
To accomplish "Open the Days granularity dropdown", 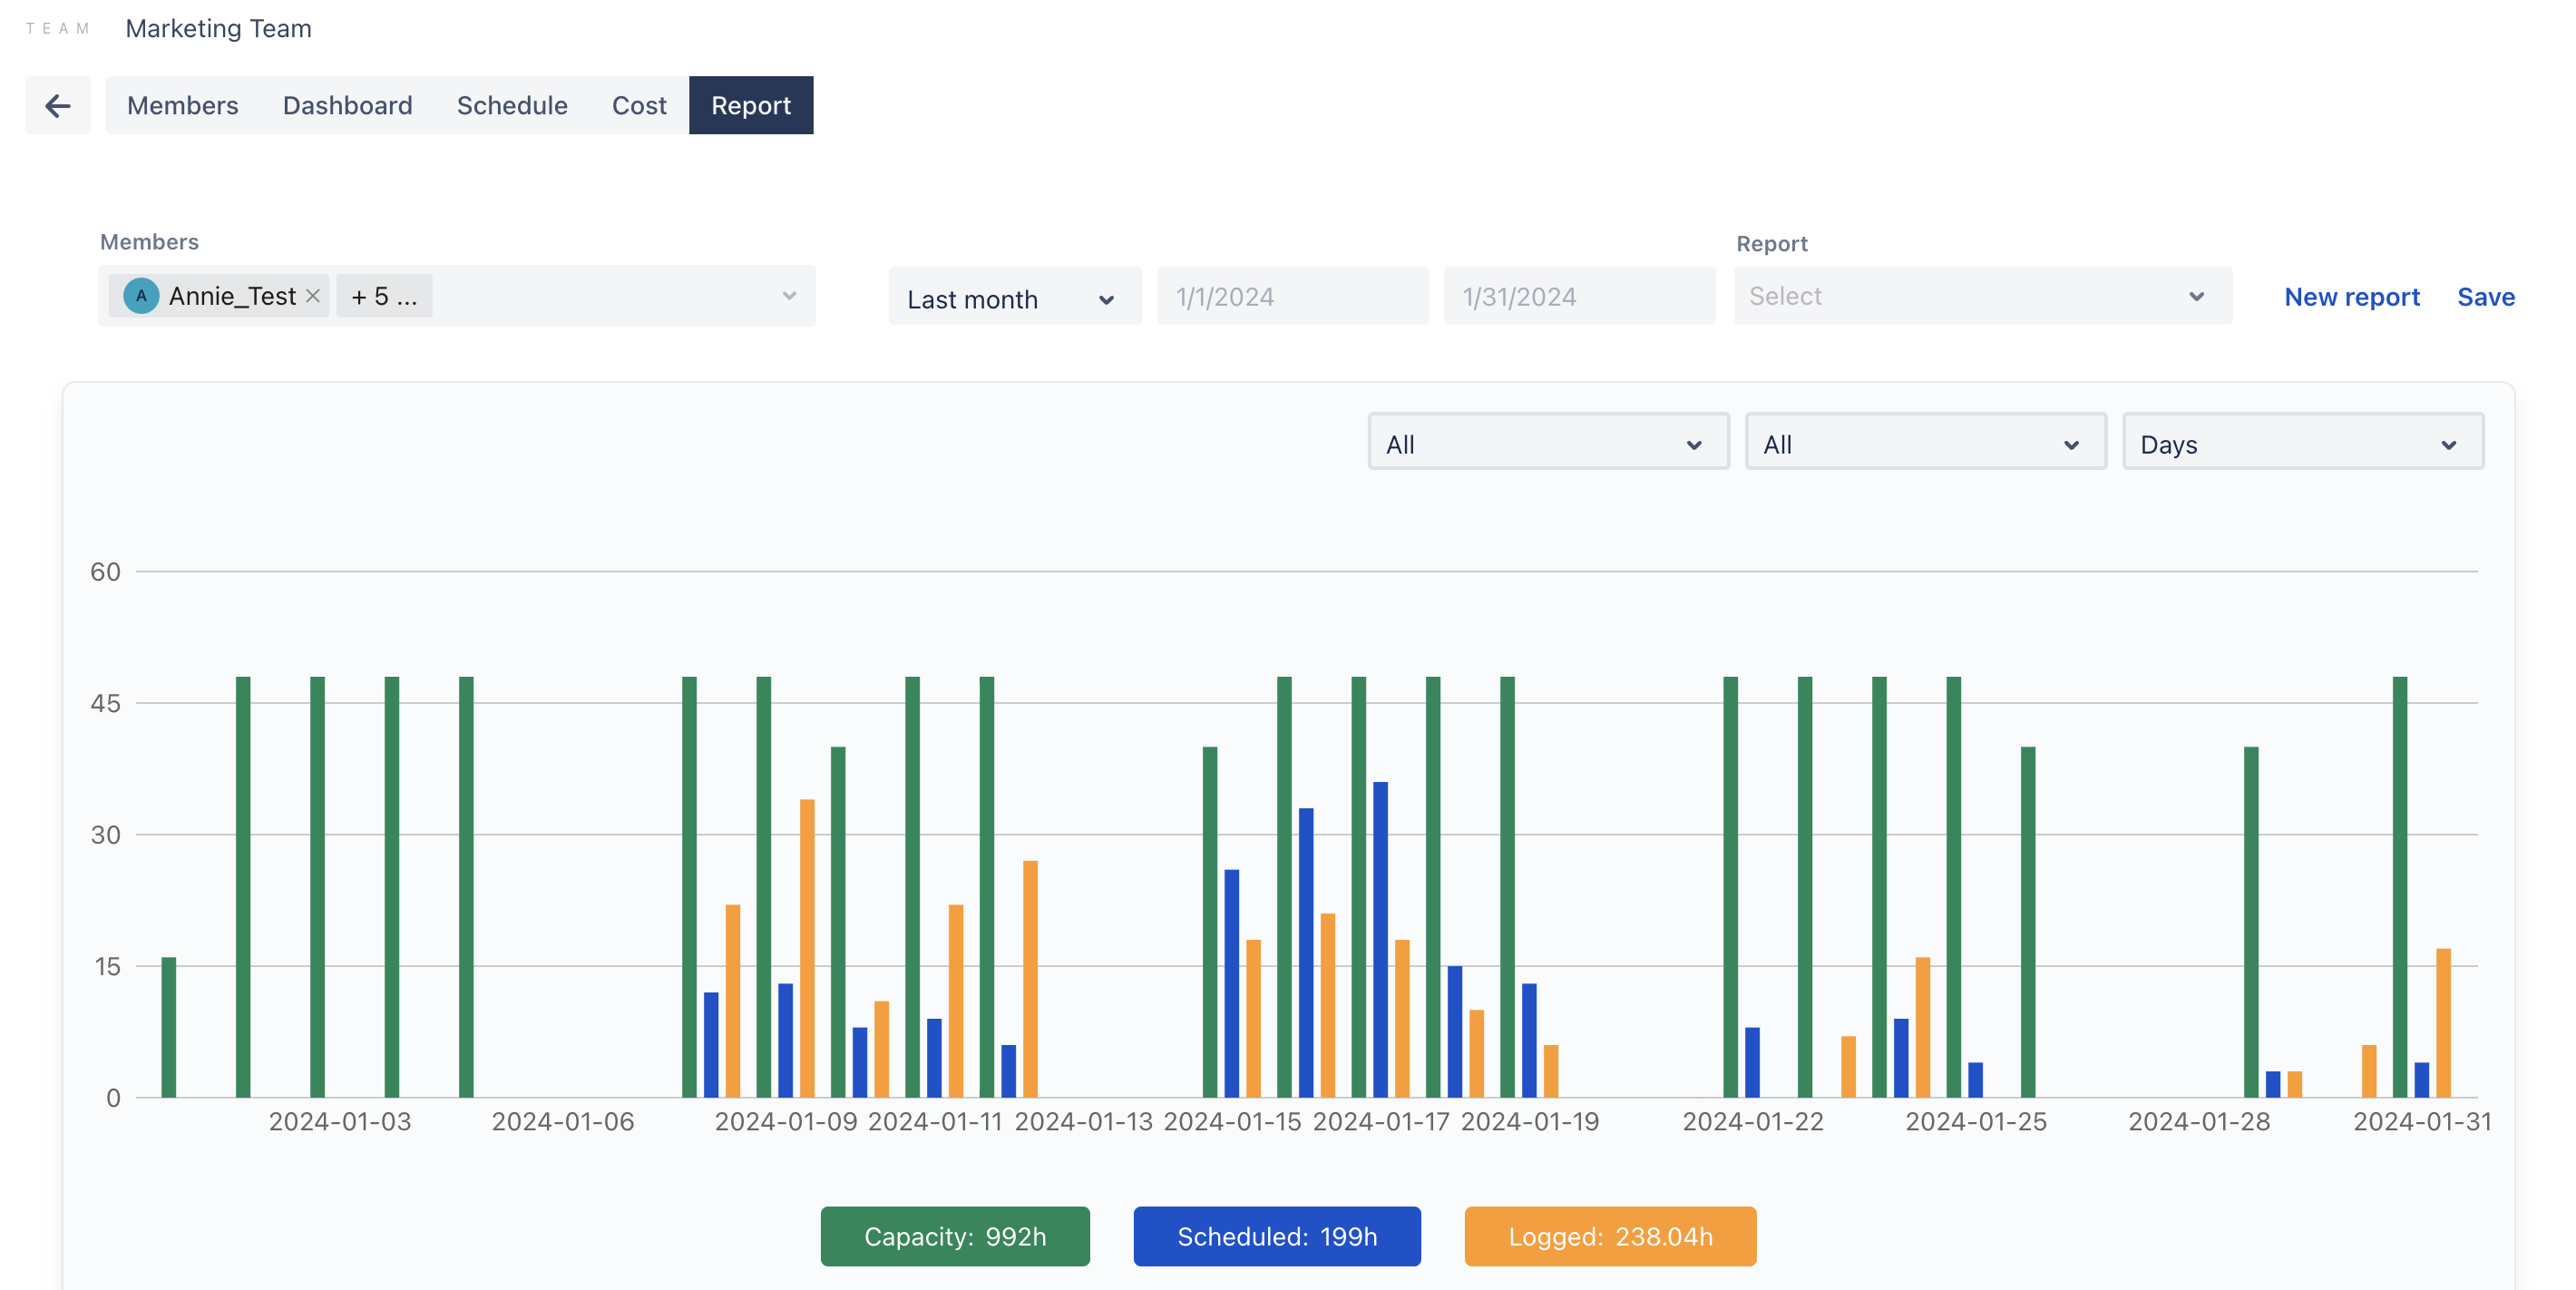I will tap(2302, 443).
